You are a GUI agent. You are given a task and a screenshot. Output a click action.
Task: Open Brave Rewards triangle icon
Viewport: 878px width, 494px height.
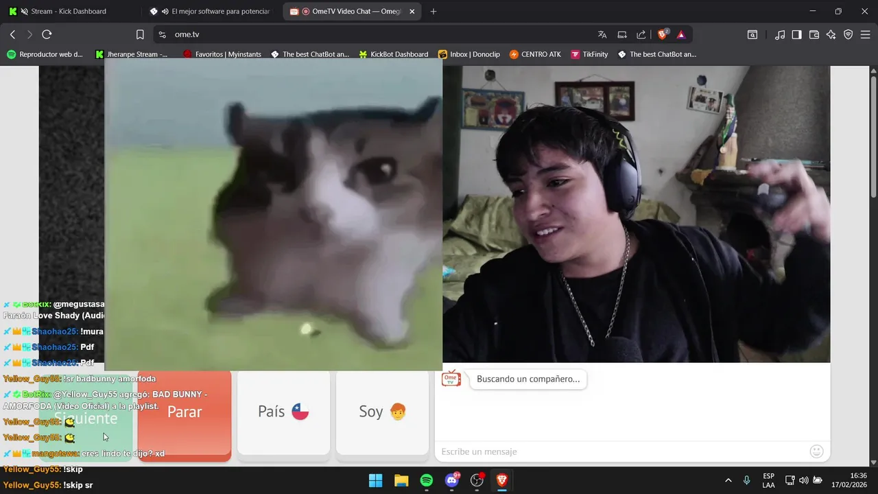coord(681,34)
